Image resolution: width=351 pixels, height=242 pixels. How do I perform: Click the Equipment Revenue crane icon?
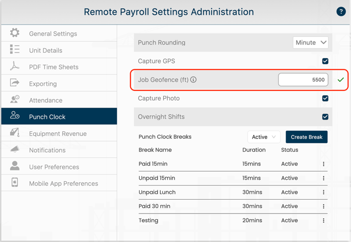coord(15,132)
